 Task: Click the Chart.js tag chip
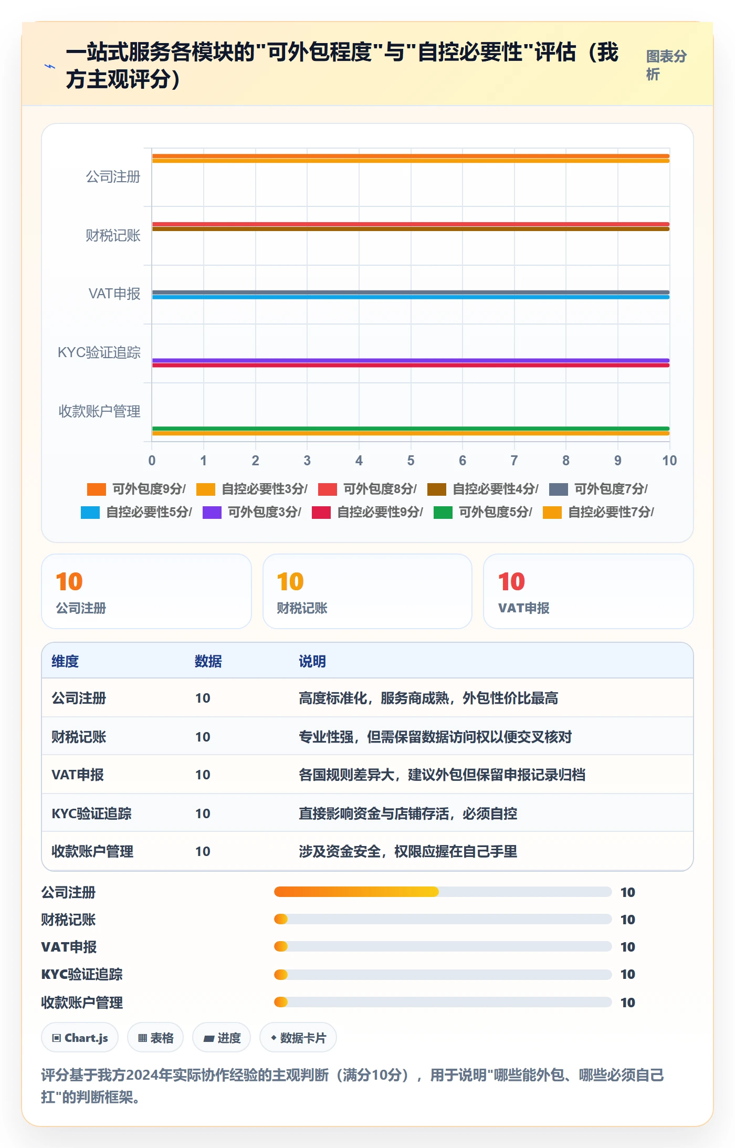click(80, 1038)
